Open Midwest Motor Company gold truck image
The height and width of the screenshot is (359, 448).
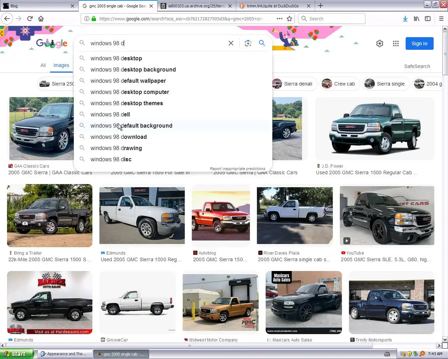click(220, 303)
